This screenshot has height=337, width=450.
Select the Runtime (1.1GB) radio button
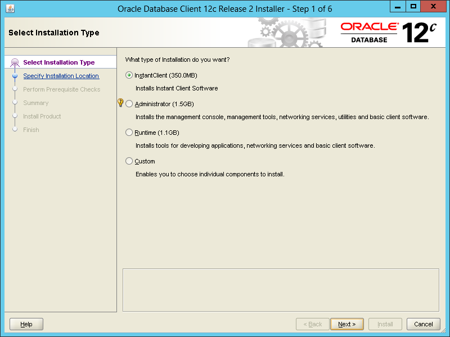tap(129, 133)
